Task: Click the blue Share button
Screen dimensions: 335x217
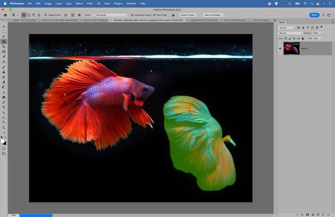Action: [314, 15]
